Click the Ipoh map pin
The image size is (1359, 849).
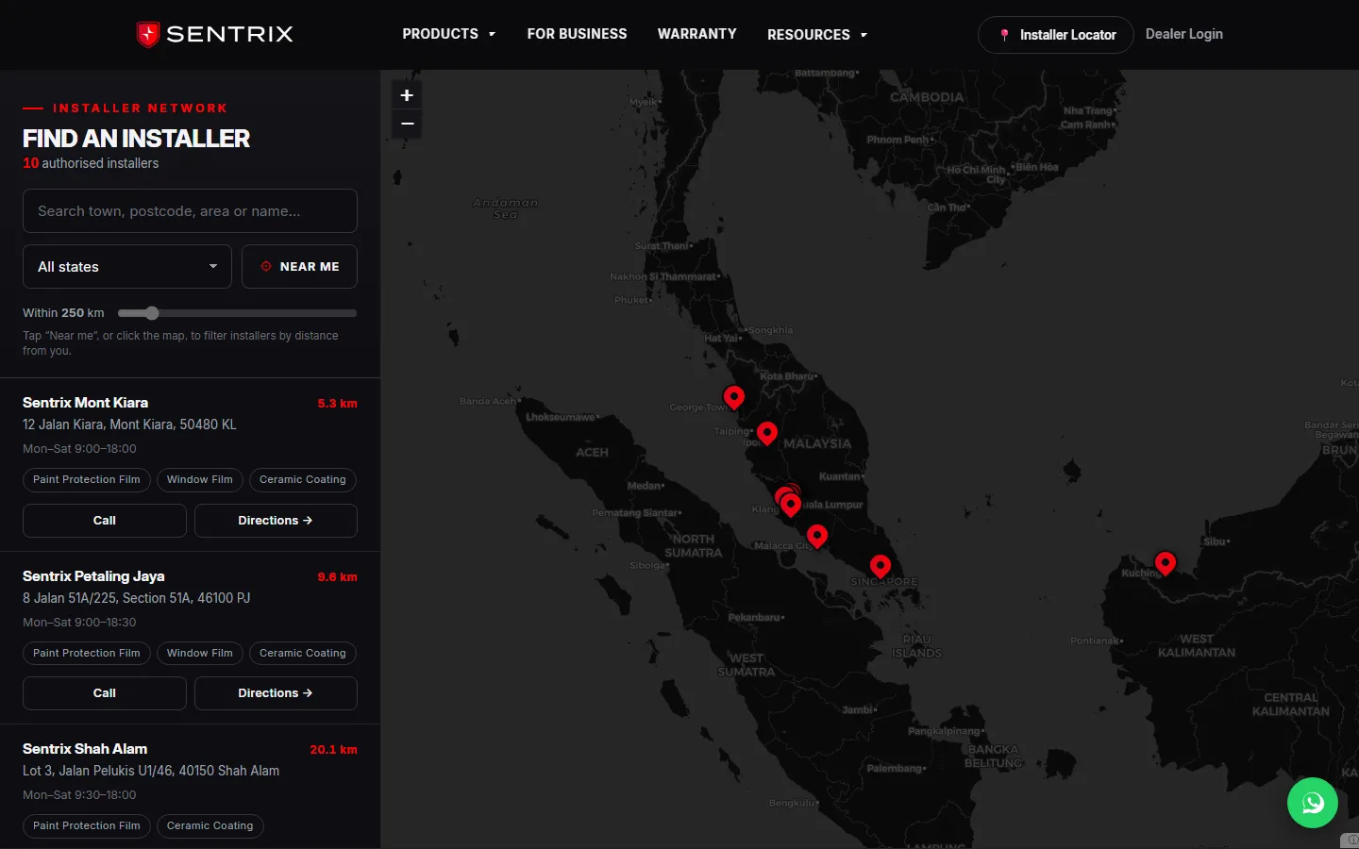(767, 433)
